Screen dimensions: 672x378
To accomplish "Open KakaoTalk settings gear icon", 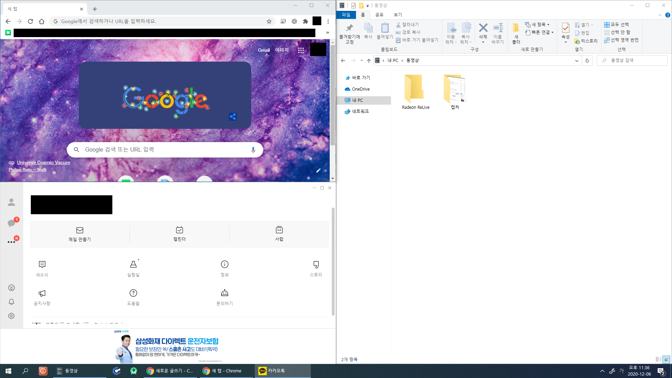I will 11,316.
